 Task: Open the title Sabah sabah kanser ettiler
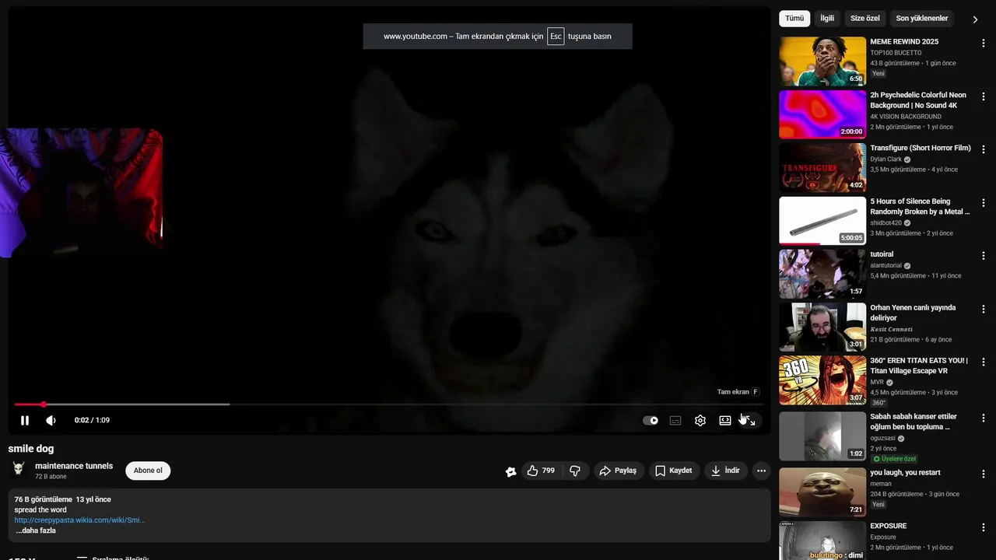coord(914,422)
